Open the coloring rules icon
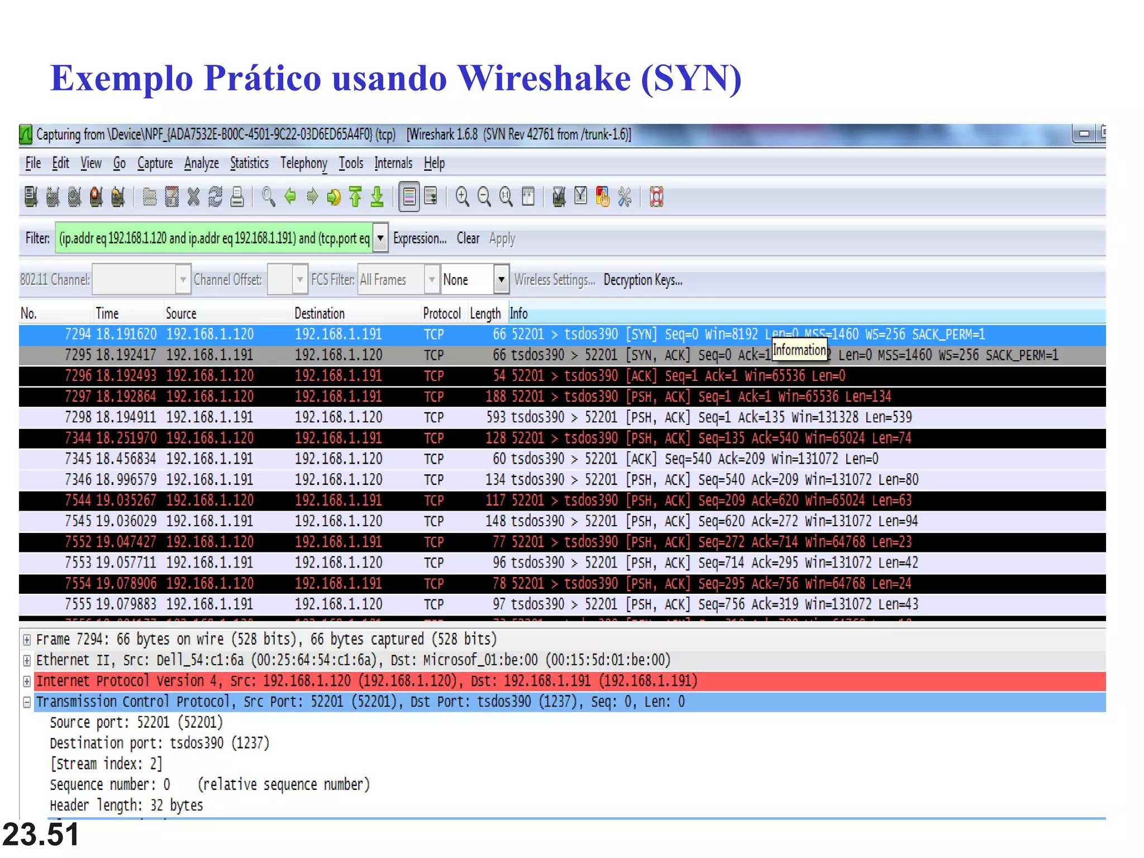Screen dimensions: 1144x858 (603, 197)
